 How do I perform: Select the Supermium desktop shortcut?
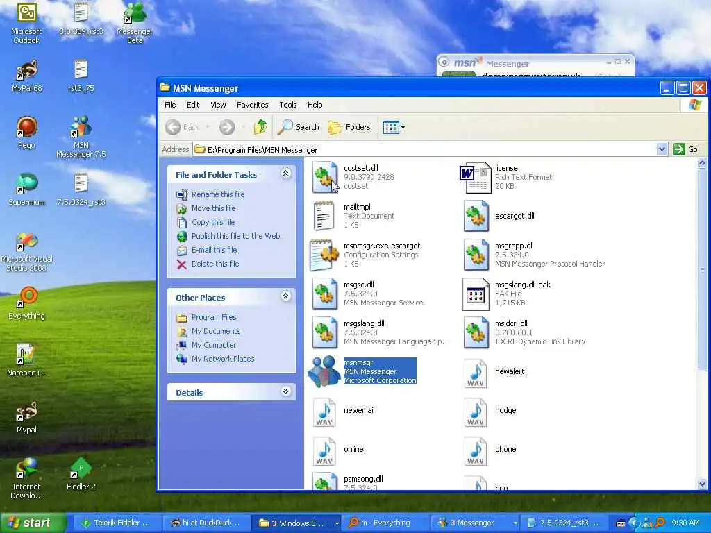point(26,190)
